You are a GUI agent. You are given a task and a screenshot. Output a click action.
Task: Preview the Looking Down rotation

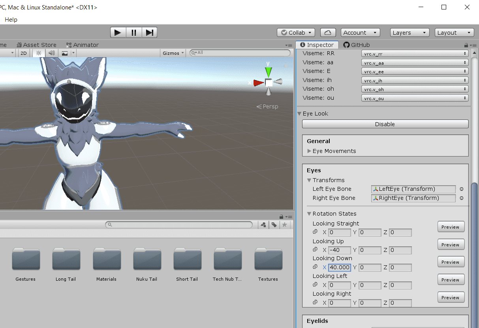pyautogui.click(x=451, y=262)
